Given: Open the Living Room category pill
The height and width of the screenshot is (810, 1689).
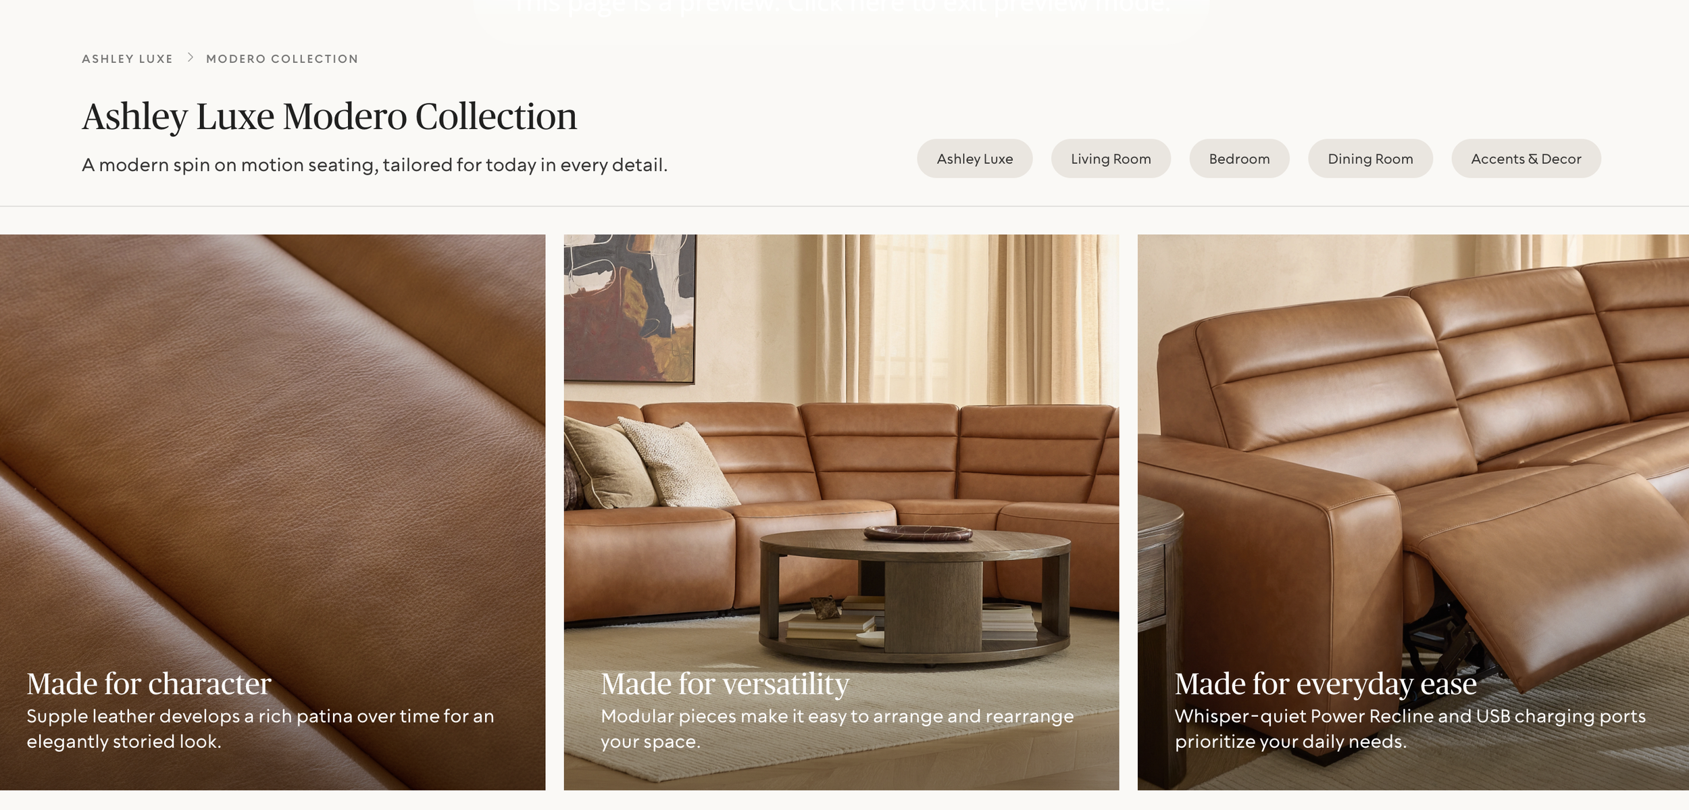Looking at the screenshot, I should click(x=1111, y=159).
